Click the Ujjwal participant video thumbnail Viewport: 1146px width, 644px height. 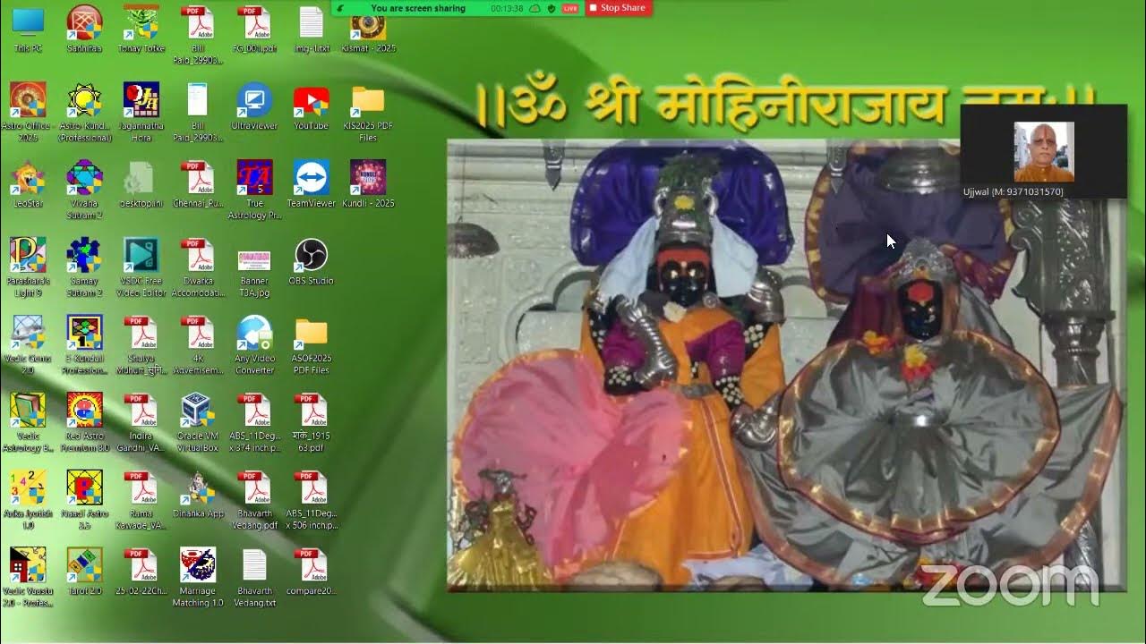click(1043, 151)
